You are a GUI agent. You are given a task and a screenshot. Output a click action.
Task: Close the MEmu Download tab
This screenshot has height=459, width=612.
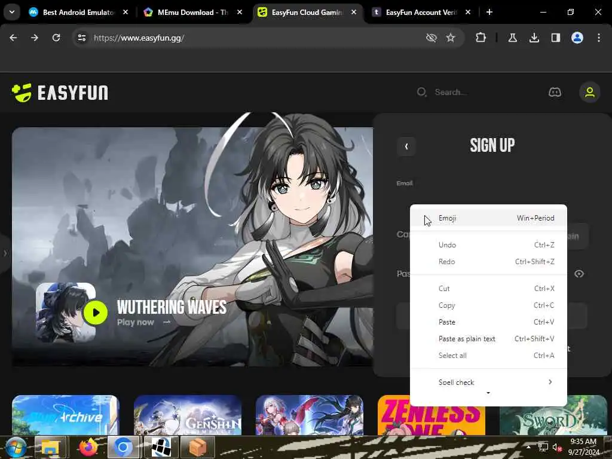240,12
